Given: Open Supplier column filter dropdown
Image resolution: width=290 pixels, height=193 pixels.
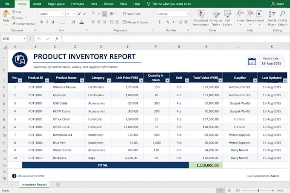Looking at the screenshot, I should pyautogui.click(x=255, y=81).
